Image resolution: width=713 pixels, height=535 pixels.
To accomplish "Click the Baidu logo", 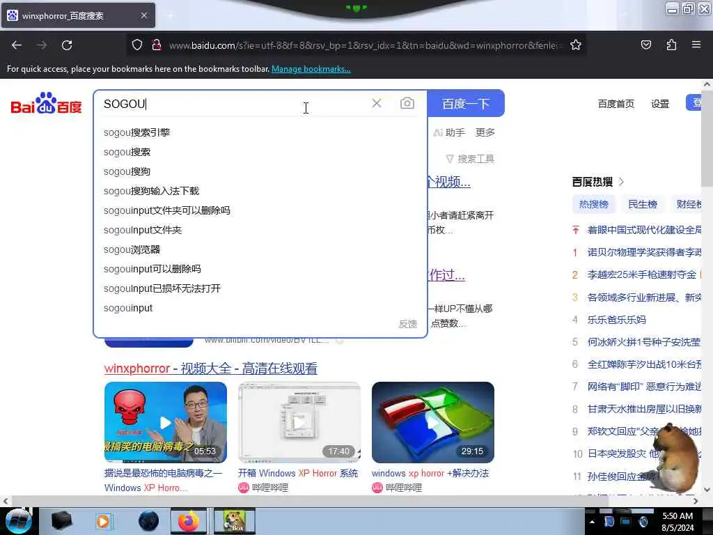I will point(46,103).
